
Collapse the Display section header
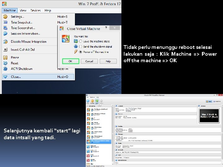[x=168, y=126]
